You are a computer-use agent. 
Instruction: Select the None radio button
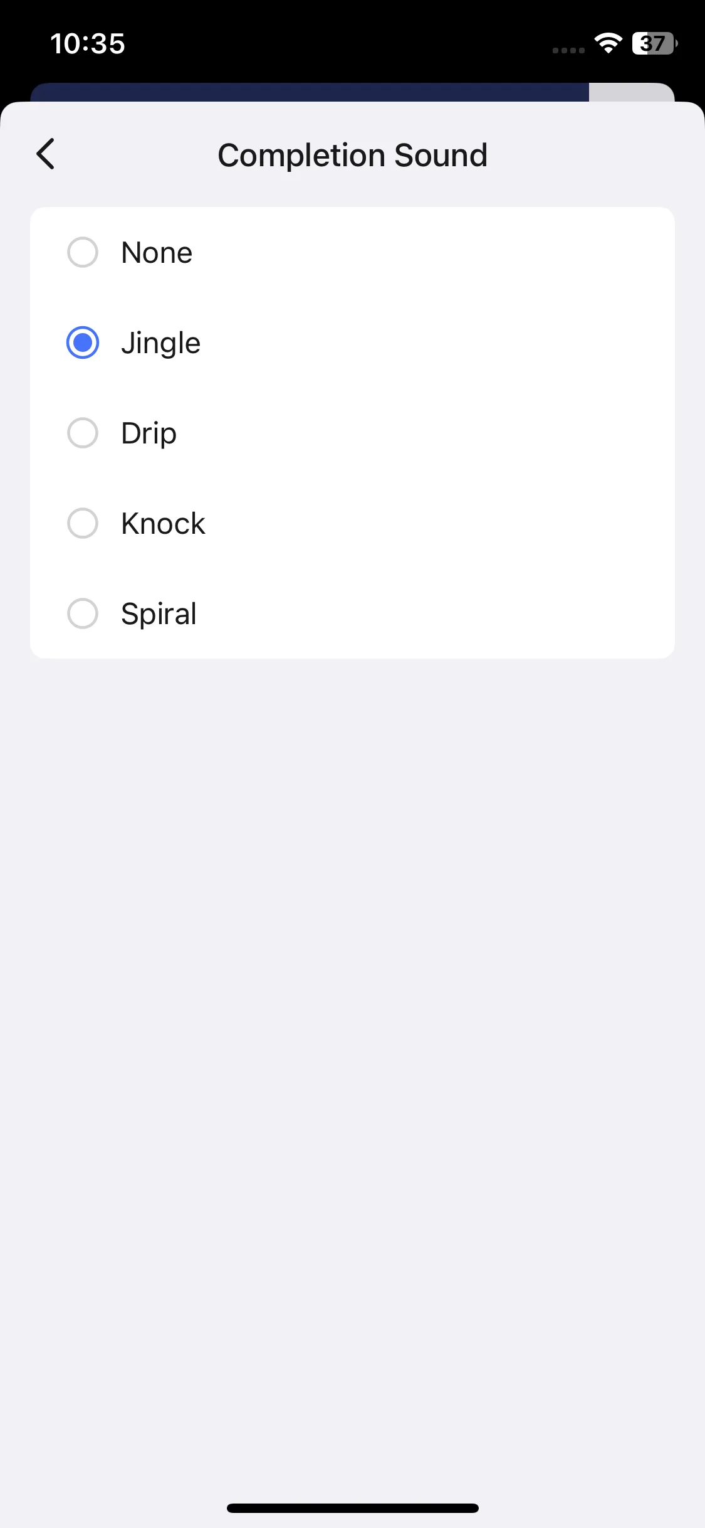tap(83, 252)
